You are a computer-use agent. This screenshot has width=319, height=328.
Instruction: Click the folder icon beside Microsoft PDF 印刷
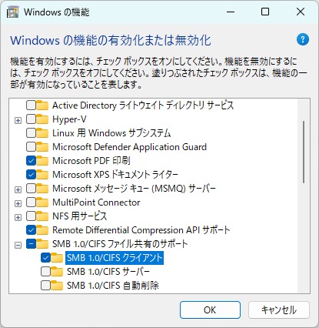42,161
